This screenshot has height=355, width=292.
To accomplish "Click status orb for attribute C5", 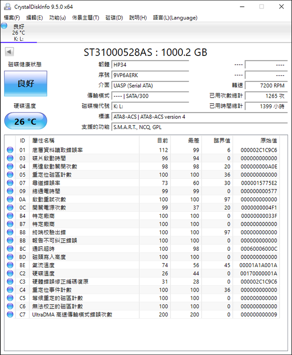I will [x=10, y=298].
